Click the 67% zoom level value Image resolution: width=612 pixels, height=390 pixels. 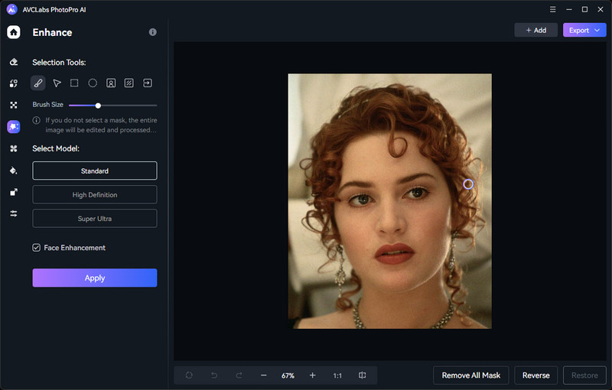click(288, 375)
